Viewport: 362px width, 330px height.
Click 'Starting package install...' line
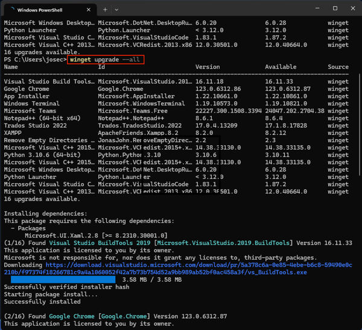(x=51, y=294)
